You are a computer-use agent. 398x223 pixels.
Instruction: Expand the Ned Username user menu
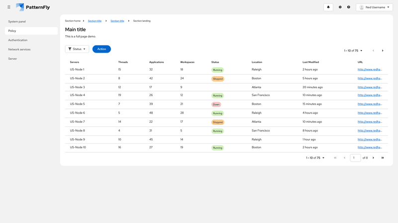(374, 7)
